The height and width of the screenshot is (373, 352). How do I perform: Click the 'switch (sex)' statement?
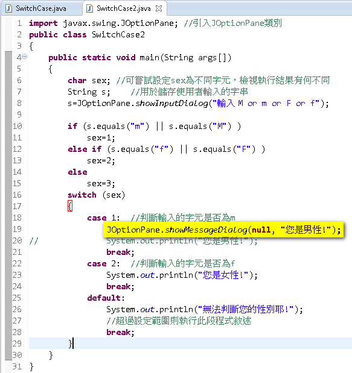96,195
